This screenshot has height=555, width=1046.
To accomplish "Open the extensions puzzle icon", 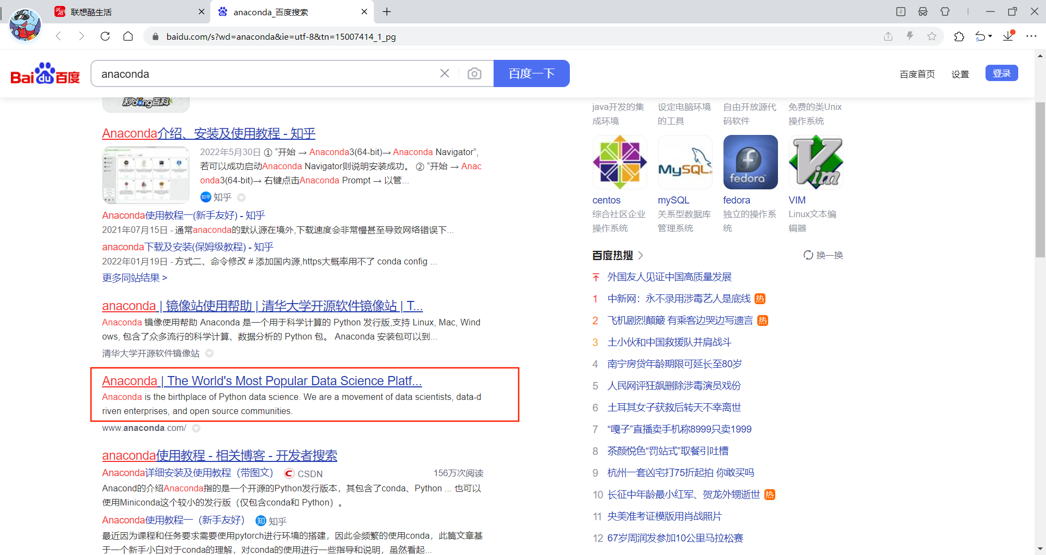I will (x=959, y=36).
